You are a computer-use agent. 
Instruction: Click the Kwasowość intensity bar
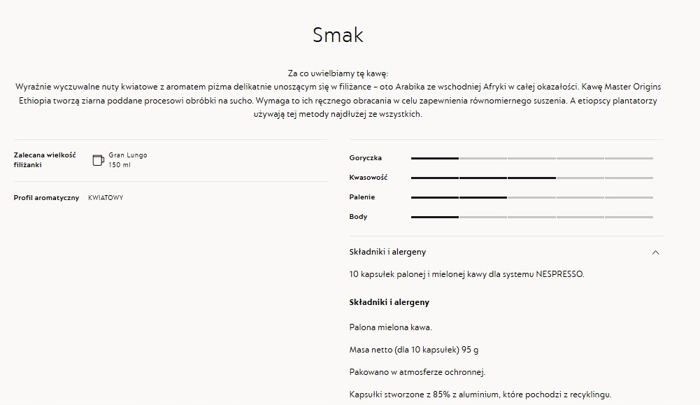click(x=531, y=178)
